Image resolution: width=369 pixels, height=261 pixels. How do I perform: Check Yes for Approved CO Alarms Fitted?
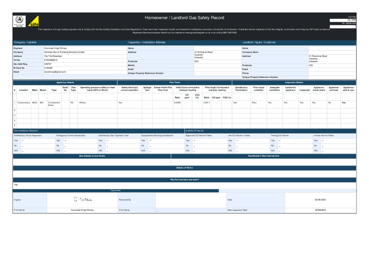point(195,141)
